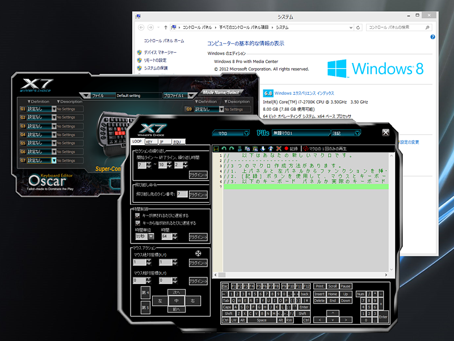Screen dimensions: 454x341
Task: Increase the delay time value 64 stepper
Action: 175,235
